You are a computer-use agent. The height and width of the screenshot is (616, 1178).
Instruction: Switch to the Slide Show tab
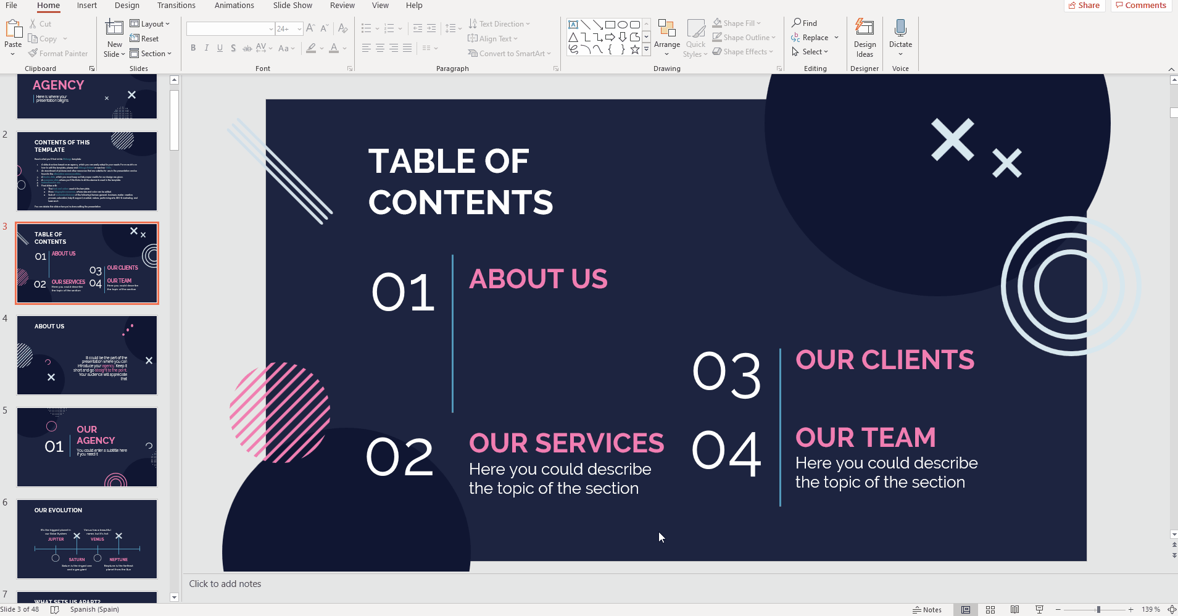tap(292, 6)
